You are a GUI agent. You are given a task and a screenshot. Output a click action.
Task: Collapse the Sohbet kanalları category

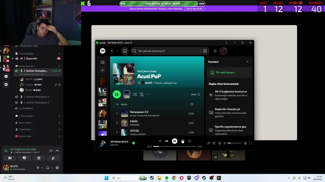click(26, 66)
